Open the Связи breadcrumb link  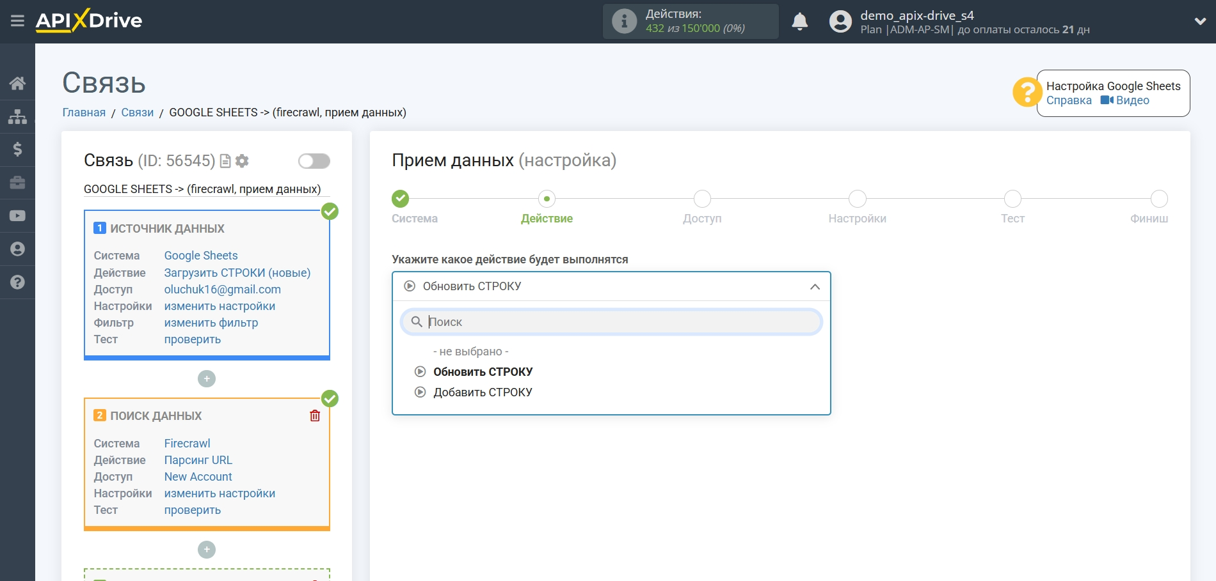[137, 112]
